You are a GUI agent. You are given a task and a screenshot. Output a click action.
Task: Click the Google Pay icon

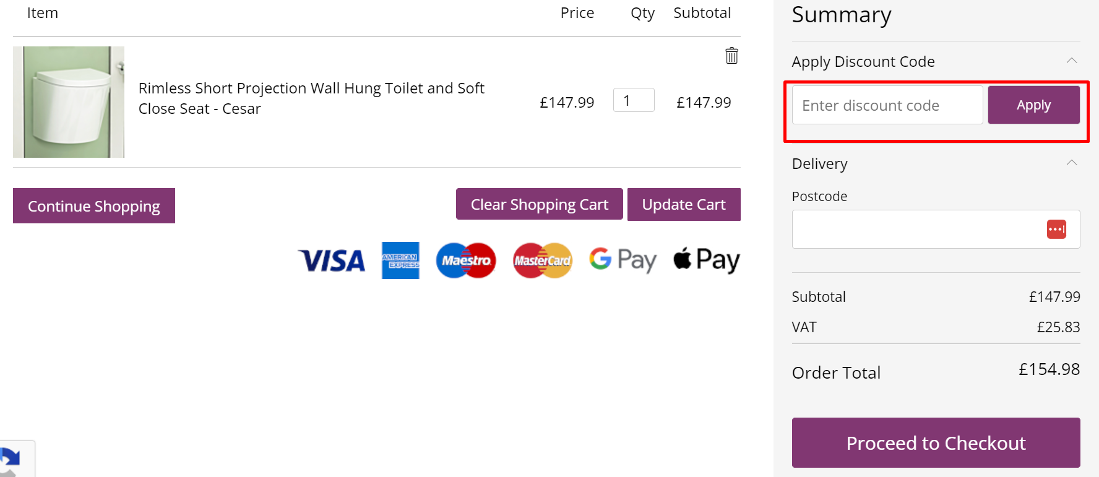pos(623,260)
